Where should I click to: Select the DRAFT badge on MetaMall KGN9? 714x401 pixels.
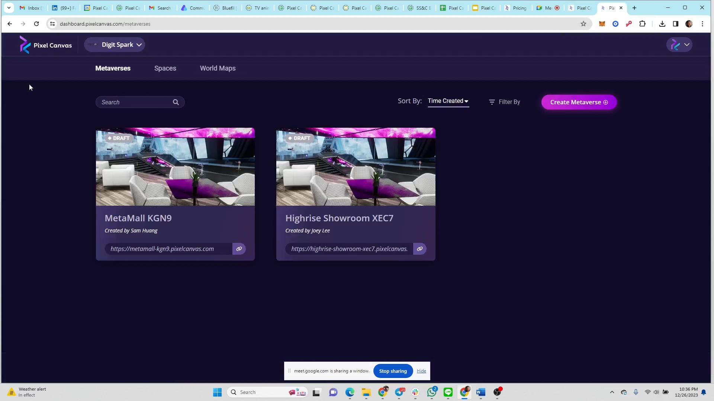(119, 138)
